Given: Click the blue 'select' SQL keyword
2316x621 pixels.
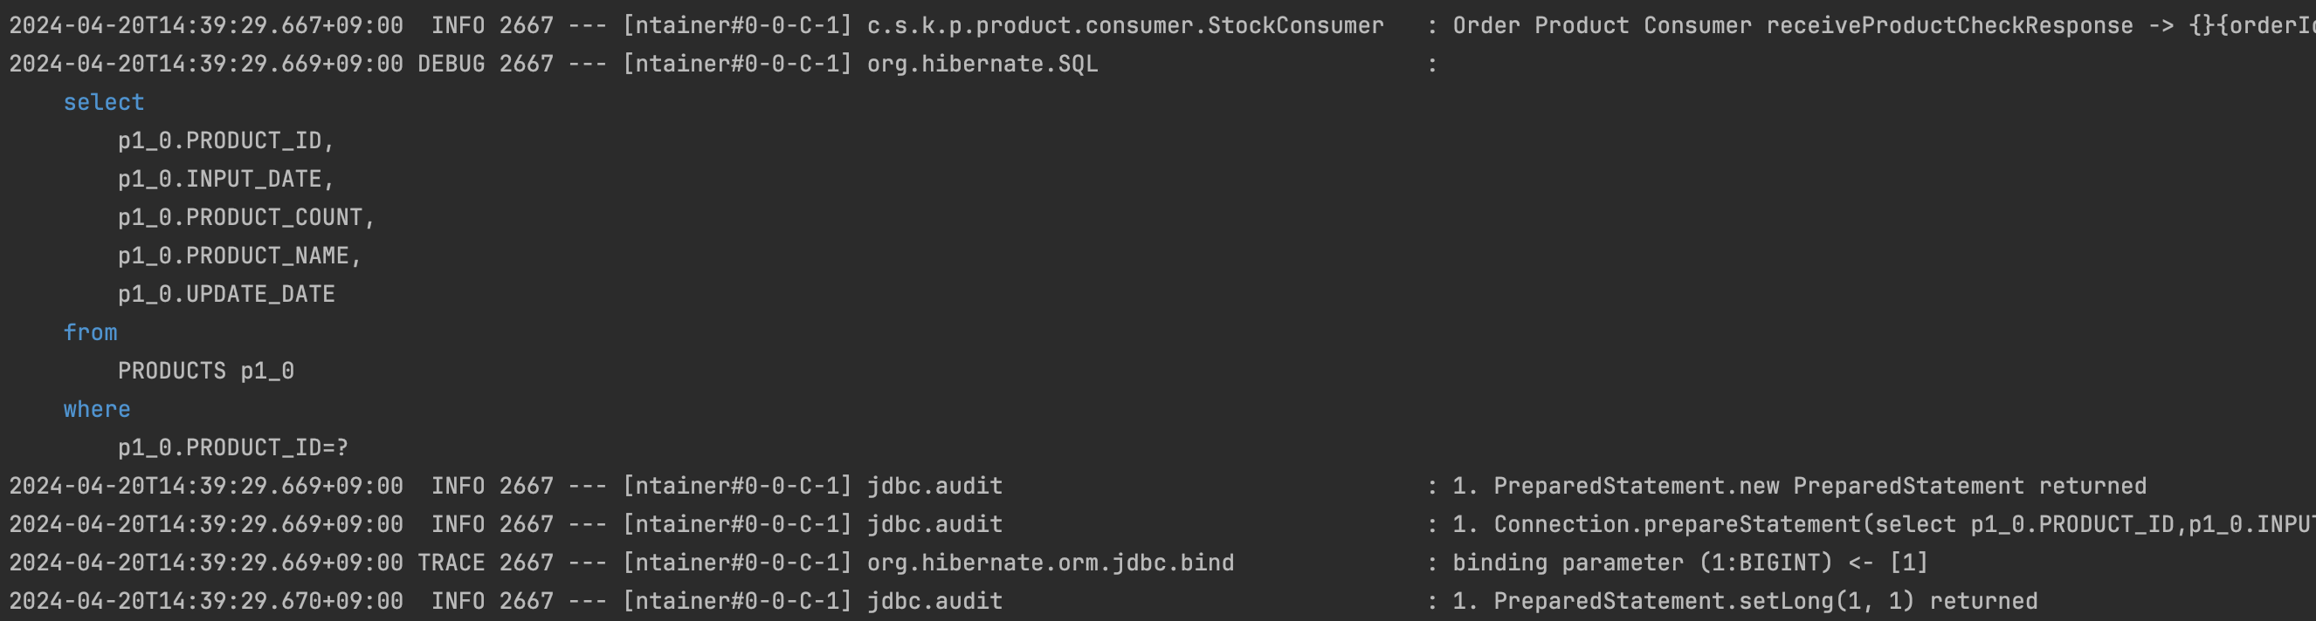Looking at the screenshot, I should tap(103, 102).
